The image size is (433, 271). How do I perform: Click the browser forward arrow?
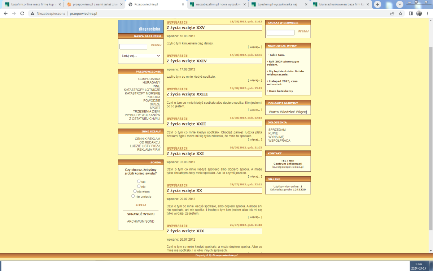pos(14,13)
